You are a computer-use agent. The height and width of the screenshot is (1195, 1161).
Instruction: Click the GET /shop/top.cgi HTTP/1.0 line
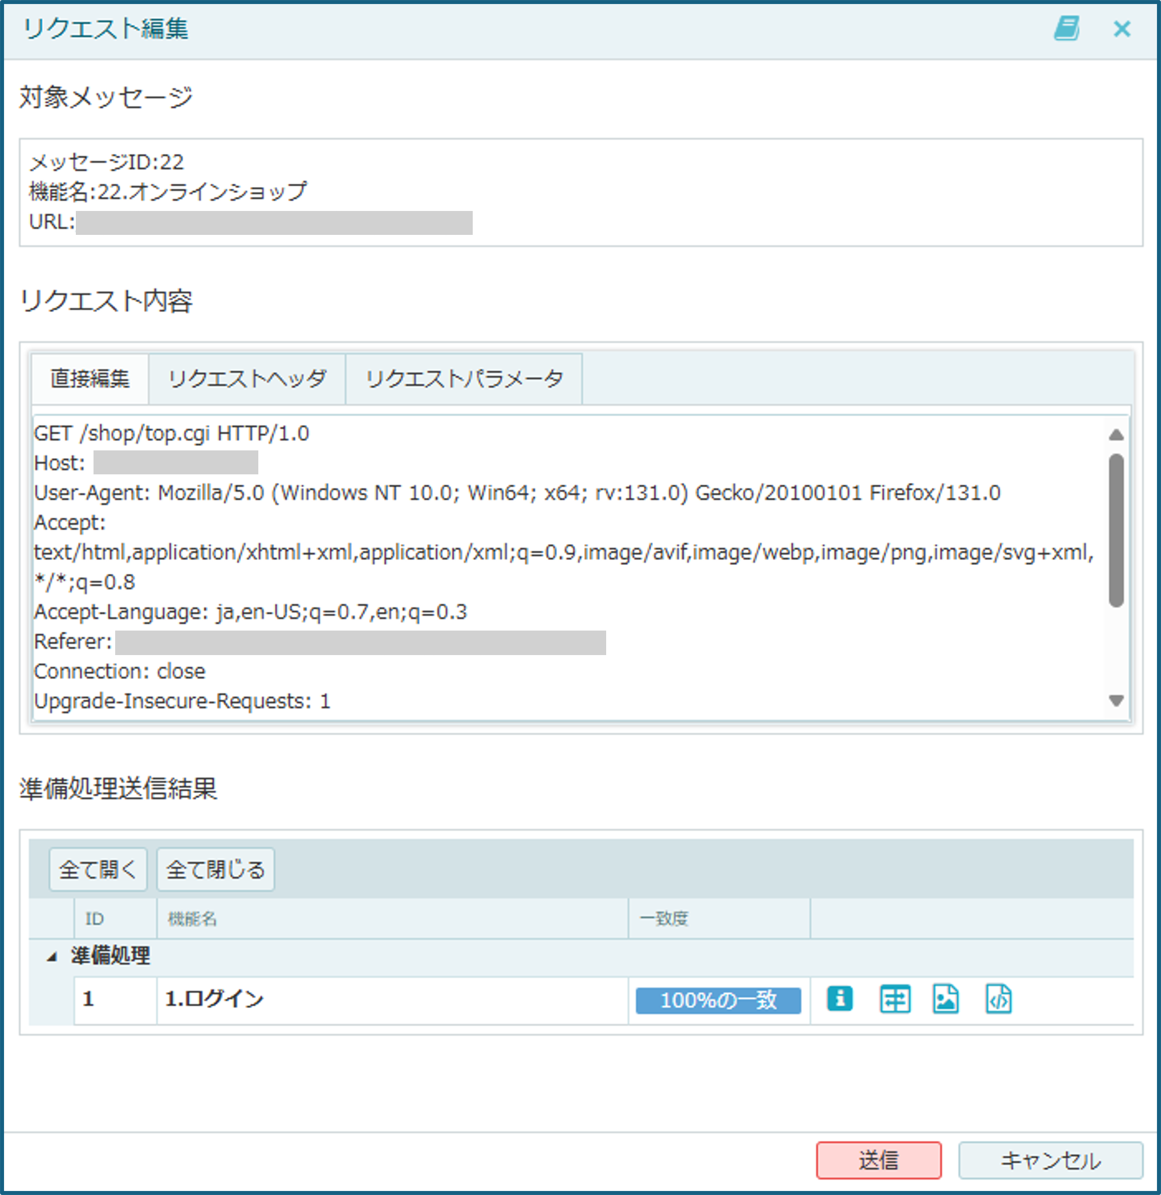pyautogui.click(x=171, y=433)
